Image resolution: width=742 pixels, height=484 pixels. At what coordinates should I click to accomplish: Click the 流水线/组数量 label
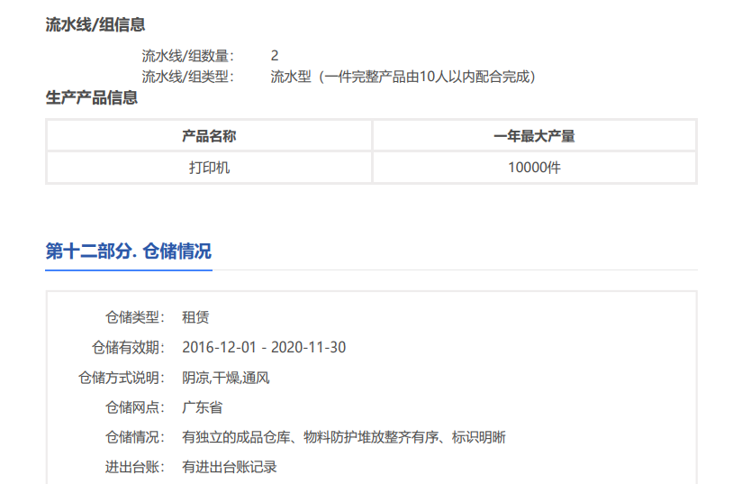point(187,56)
